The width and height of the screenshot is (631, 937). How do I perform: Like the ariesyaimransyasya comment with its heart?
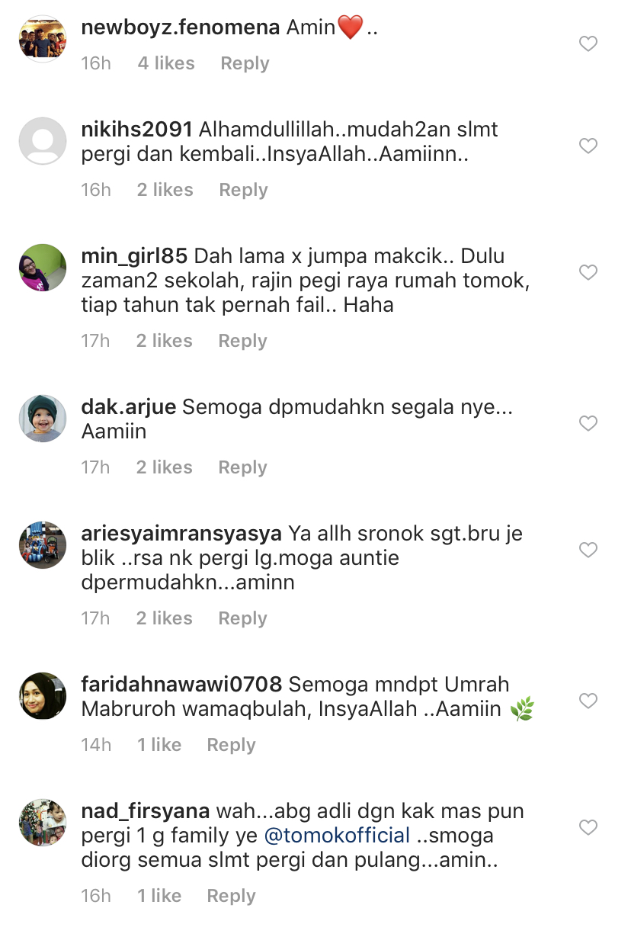click(588, 550)
